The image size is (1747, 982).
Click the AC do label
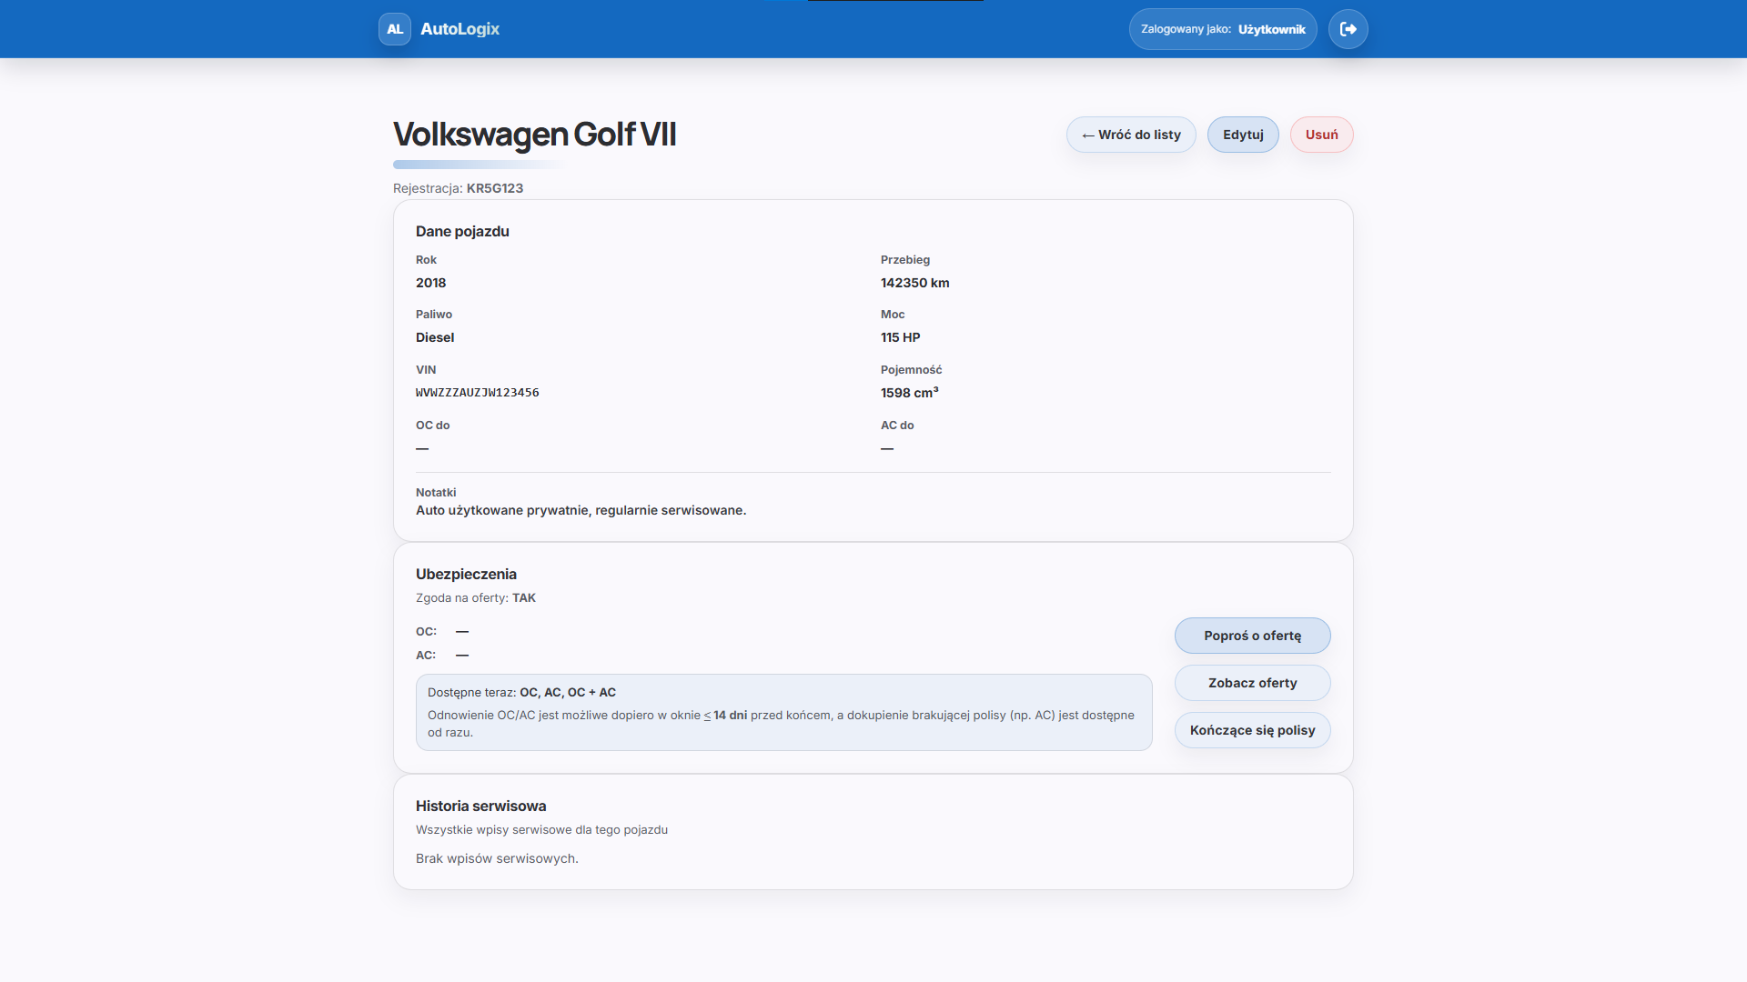point(897,425)
